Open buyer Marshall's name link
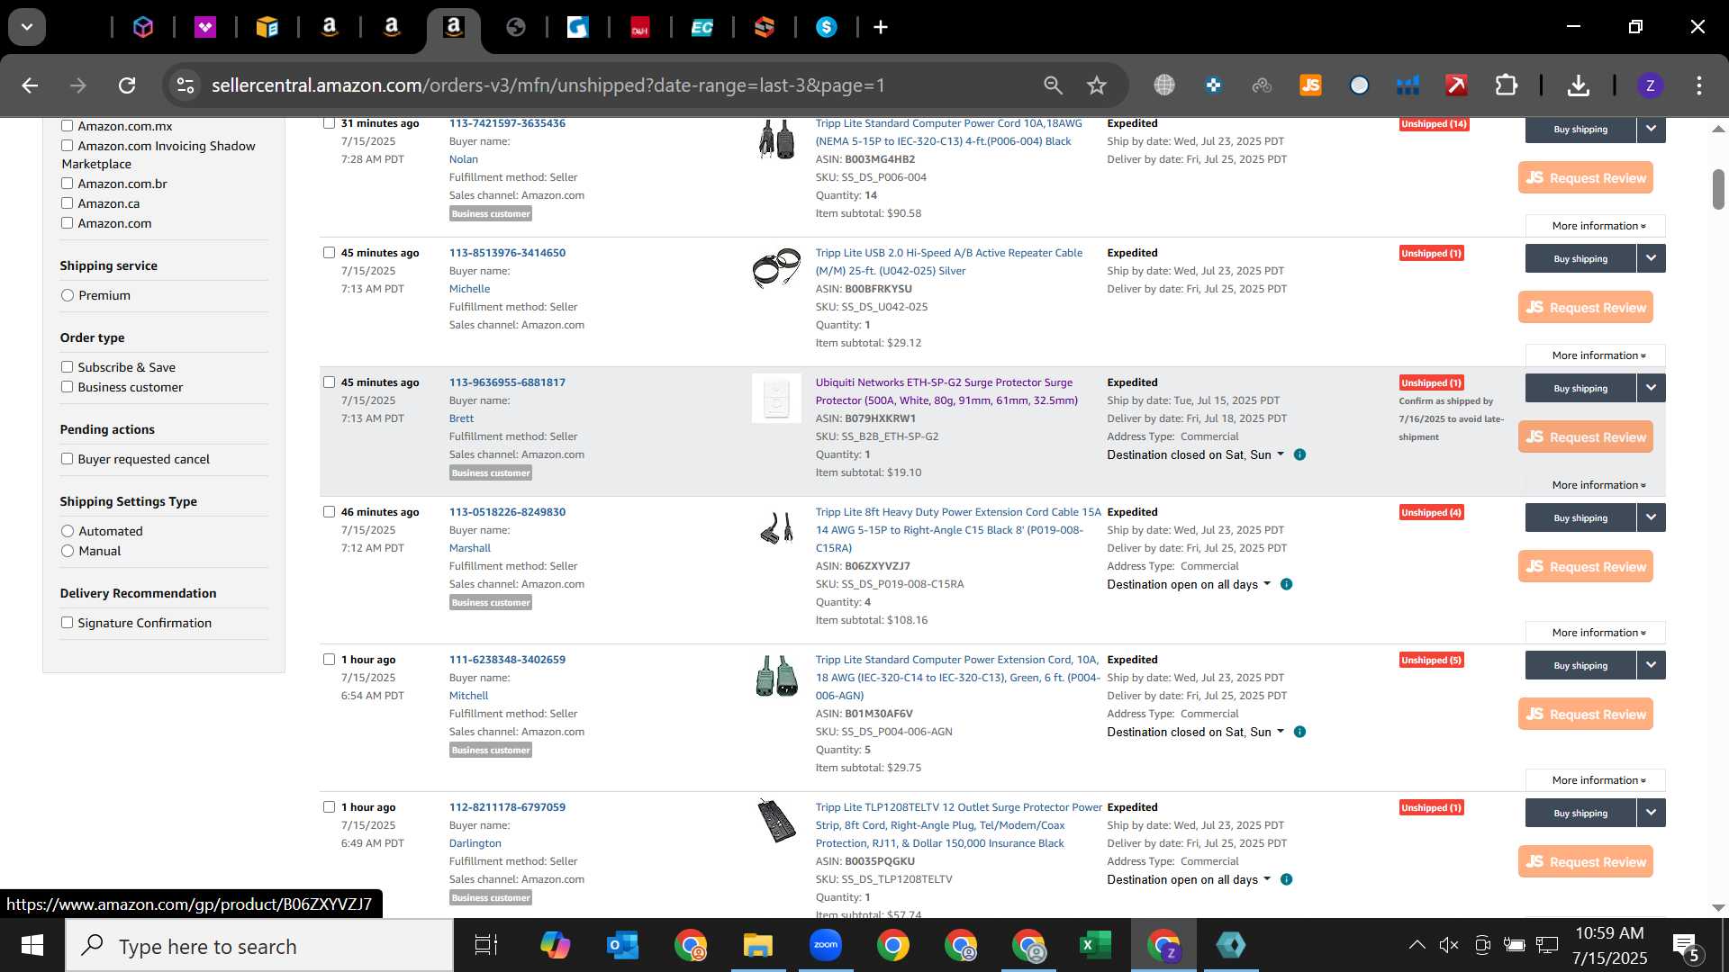The width and height of the screenshot is (1729, 972). tap(470, 548)
